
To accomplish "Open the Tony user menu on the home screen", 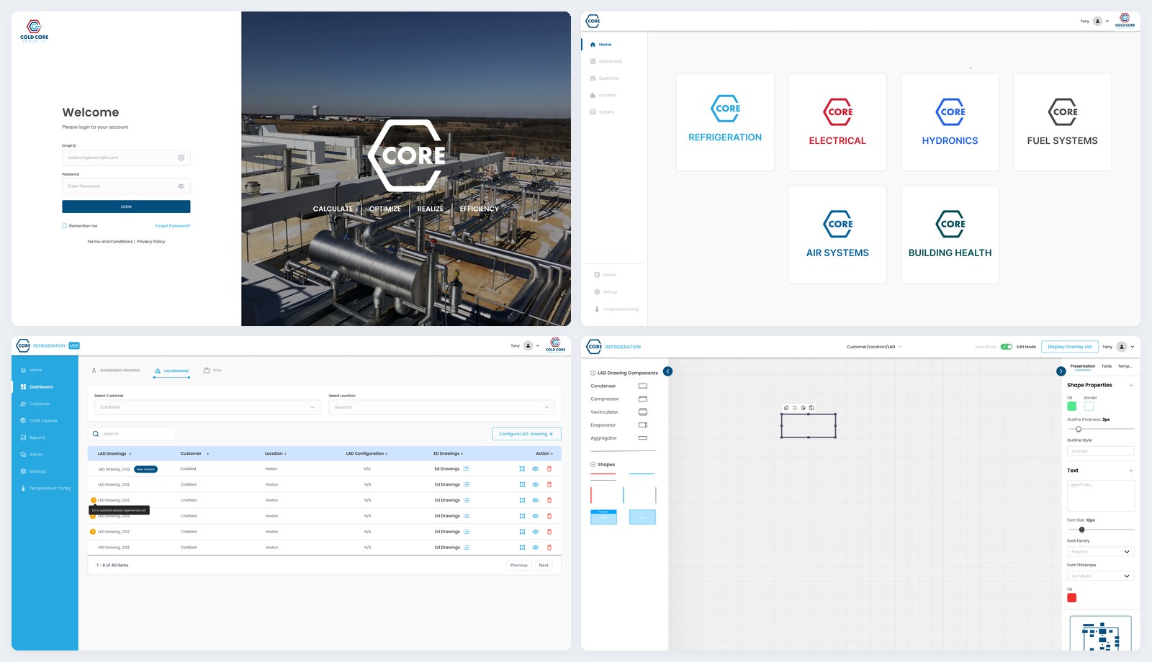I will click(1095, 21).
